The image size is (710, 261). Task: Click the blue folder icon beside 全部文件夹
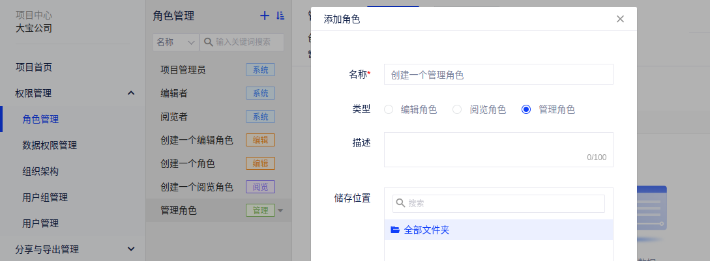click(394, 230)
